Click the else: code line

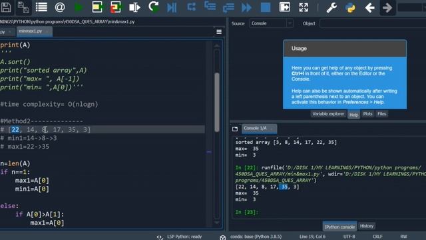tap(9, 206)
